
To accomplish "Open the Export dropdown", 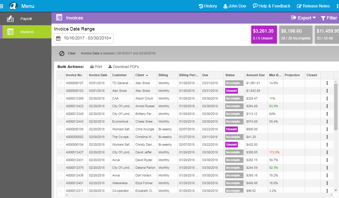I will (303, 18).
